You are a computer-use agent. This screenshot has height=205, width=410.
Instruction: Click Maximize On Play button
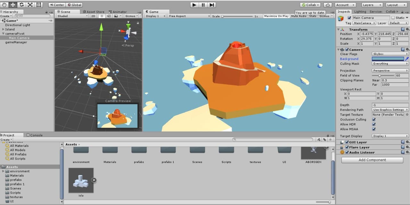pos(276,16)
